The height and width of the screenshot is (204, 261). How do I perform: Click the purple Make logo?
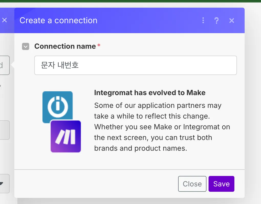coord(66,136)
